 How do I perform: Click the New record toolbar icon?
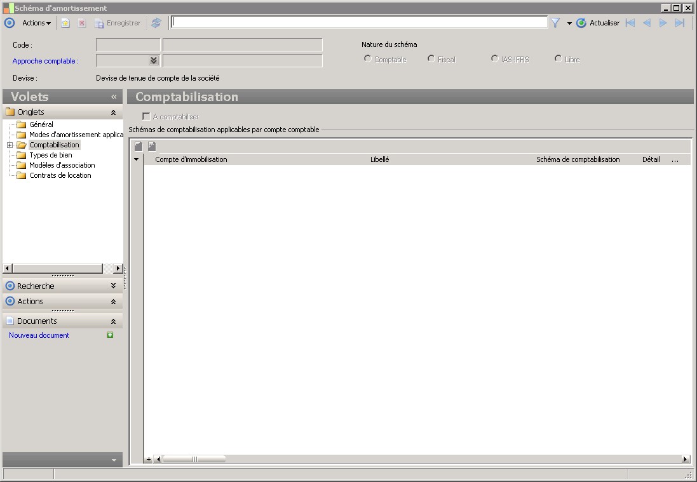tap(65, 23)
